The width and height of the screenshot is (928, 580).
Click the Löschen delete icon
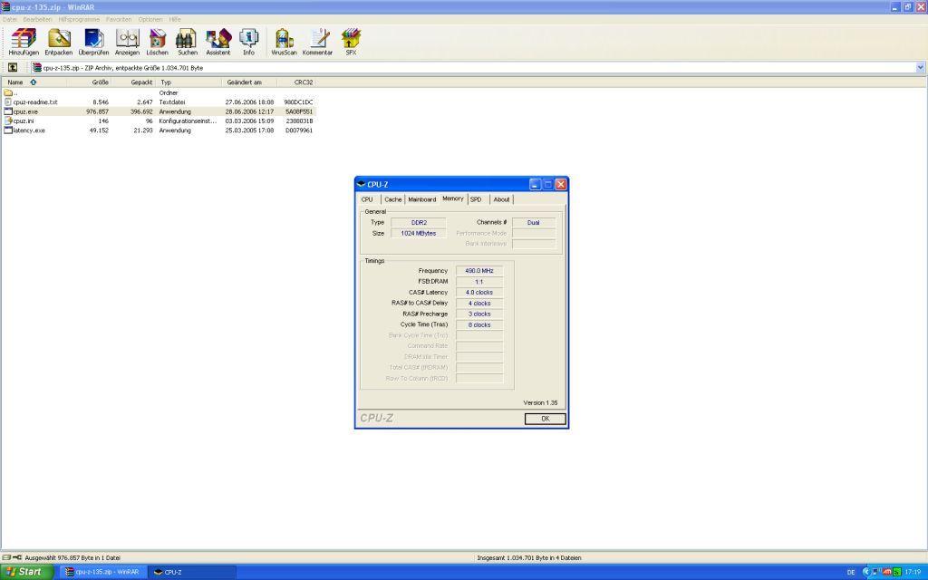click(158, 38)
